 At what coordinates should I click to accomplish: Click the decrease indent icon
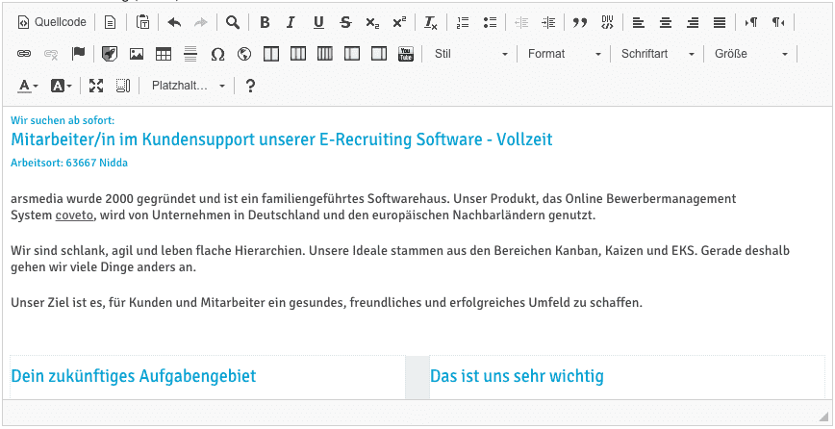(521, 22)
